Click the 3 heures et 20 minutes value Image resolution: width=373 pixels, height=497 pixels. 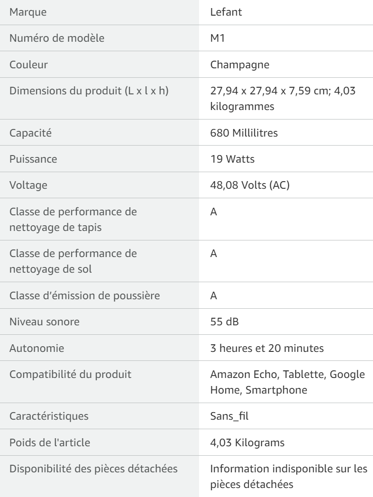click(x=267, y=348)
